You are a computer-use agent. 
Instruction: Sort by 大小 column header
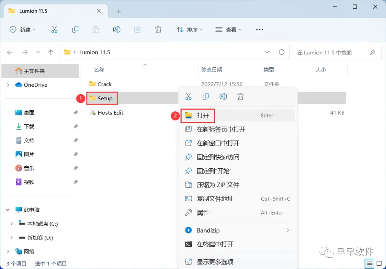pyautogui.click(x=321, y=69)
